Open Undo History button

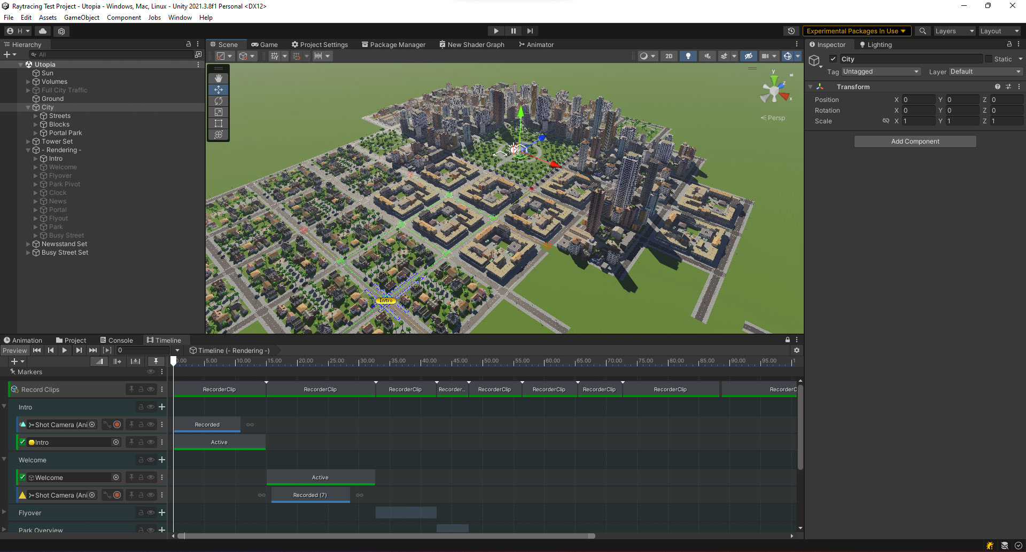point(791,31)
